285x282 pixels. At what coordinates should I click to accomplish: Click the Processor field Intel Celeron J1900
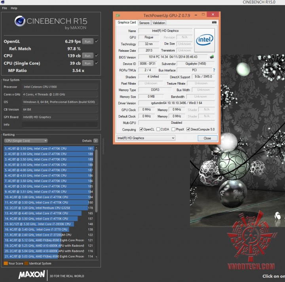point(60,87)
